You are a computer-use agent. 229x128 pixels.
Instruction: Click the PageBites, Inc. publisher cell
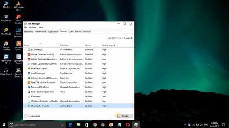click(x=66, y=73)
